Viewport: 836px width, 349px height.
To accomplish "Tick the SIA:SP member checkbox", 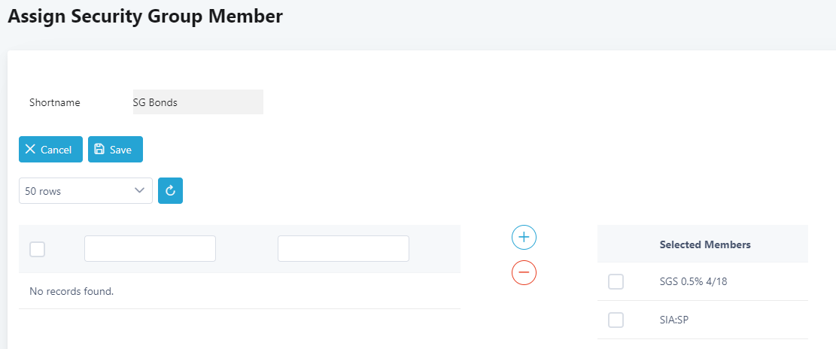I will click(616, 320).
